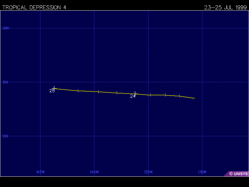Click the '145W' longitude label
This screenshot has width=249, height=187.
click(40, 172)
